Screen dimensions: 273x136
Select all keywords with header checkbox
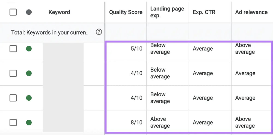pos(13,12)
